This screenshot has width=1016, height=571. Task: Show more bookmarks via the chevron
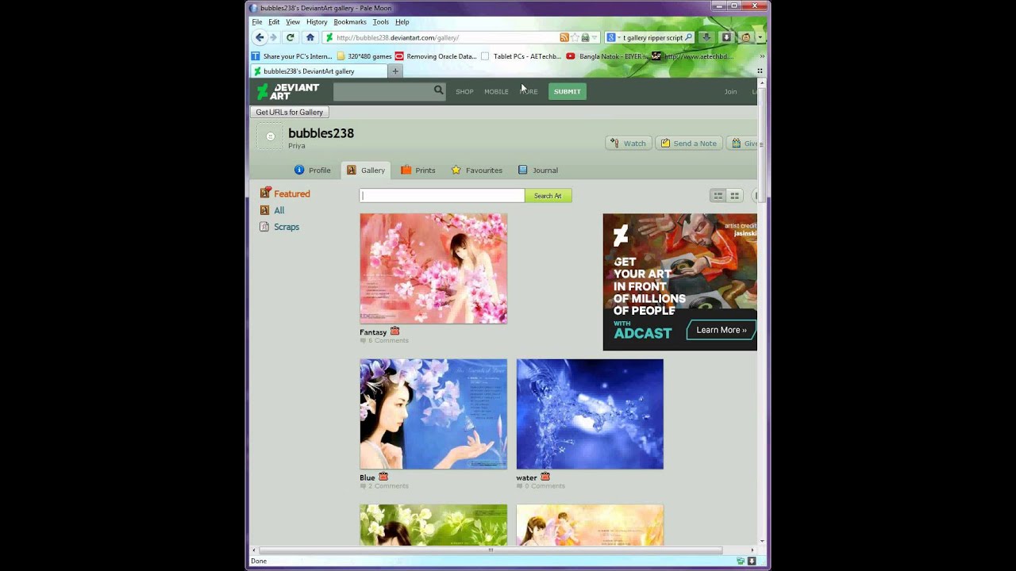click(x=762, y=56)
